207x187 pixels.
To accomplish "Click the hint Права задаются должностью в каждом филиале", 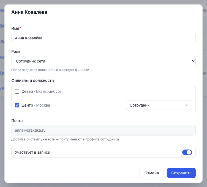I will [x=50, y=70].
